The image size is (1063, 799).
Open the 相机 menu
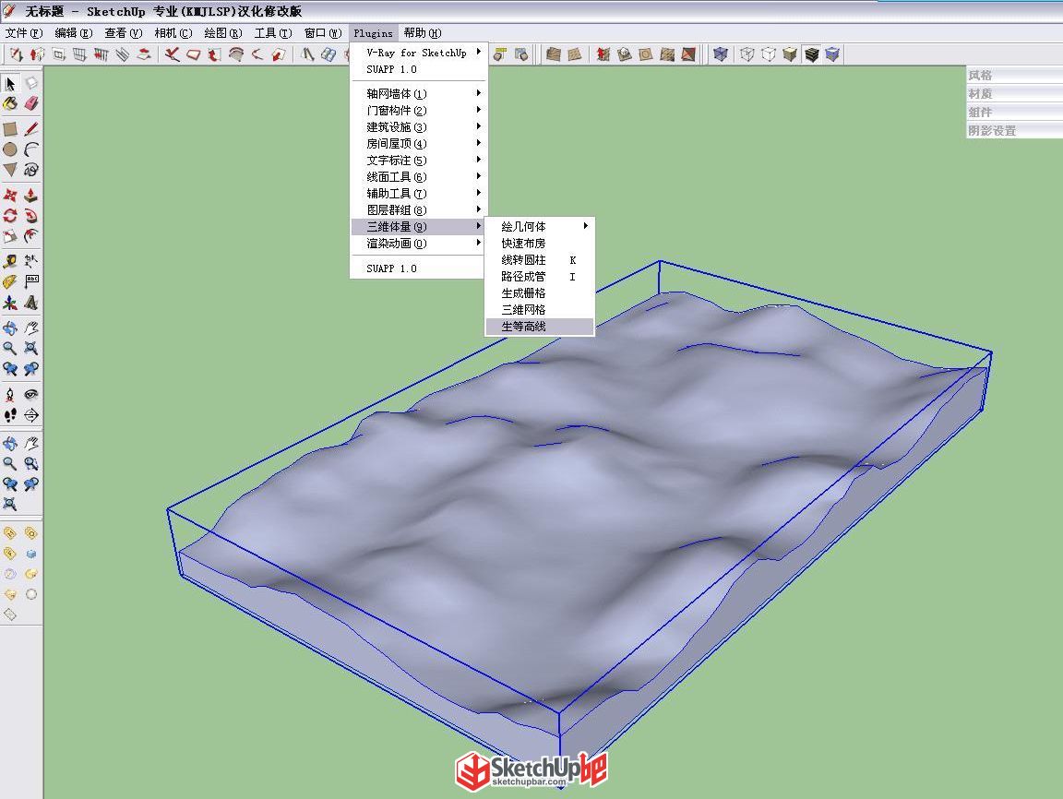pyautogui.click(x=173, y=32)
